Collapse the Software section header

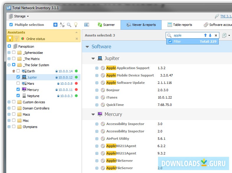87,46
